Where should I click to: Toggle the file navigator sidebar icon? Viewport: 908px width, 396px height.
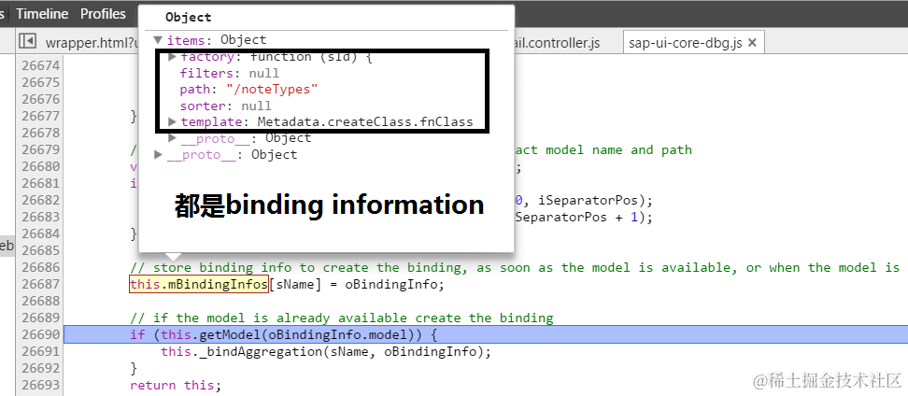(x=27, y=41)
